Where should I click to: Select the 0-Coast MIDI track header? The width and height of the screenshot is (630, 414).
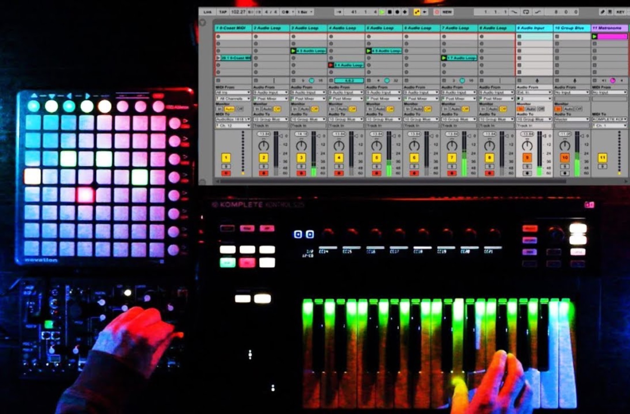233,28
